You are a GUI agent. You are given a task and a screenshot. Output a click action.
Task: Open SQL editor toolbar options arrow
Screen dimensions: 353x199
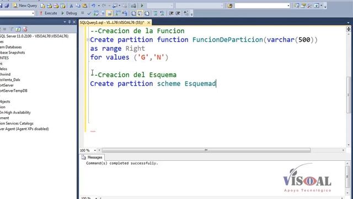(x=191, y=14)
